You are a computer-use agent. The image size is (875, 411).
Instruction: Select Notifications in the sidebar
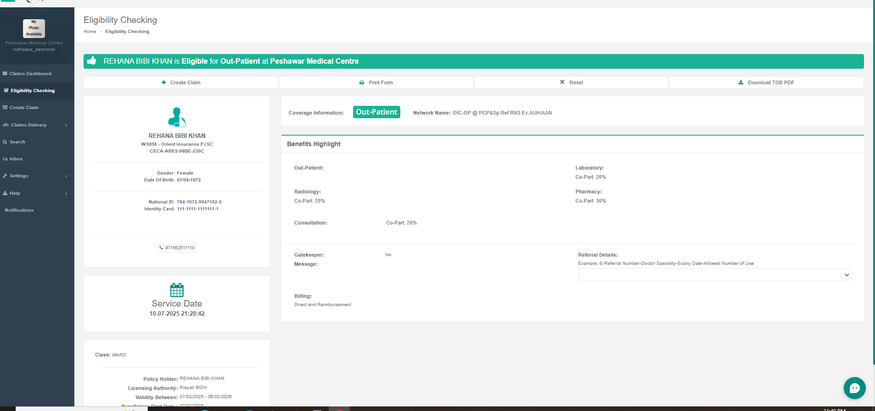19,210
